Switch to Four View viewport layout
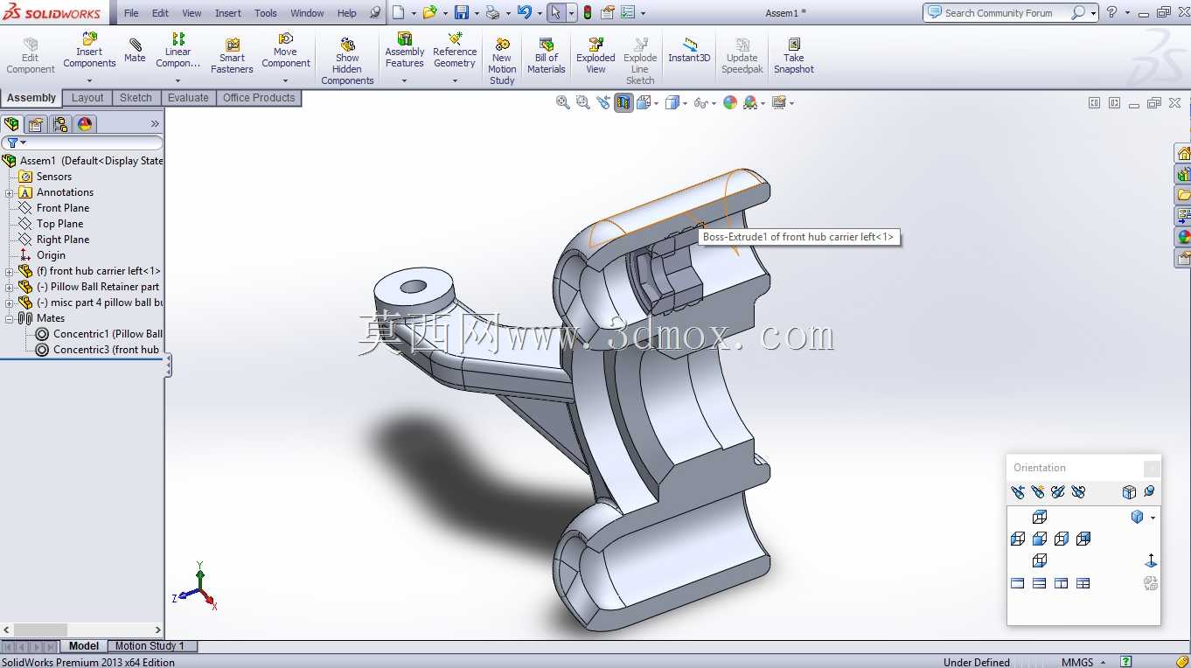1191x668 pixels. coord(1083,583)
